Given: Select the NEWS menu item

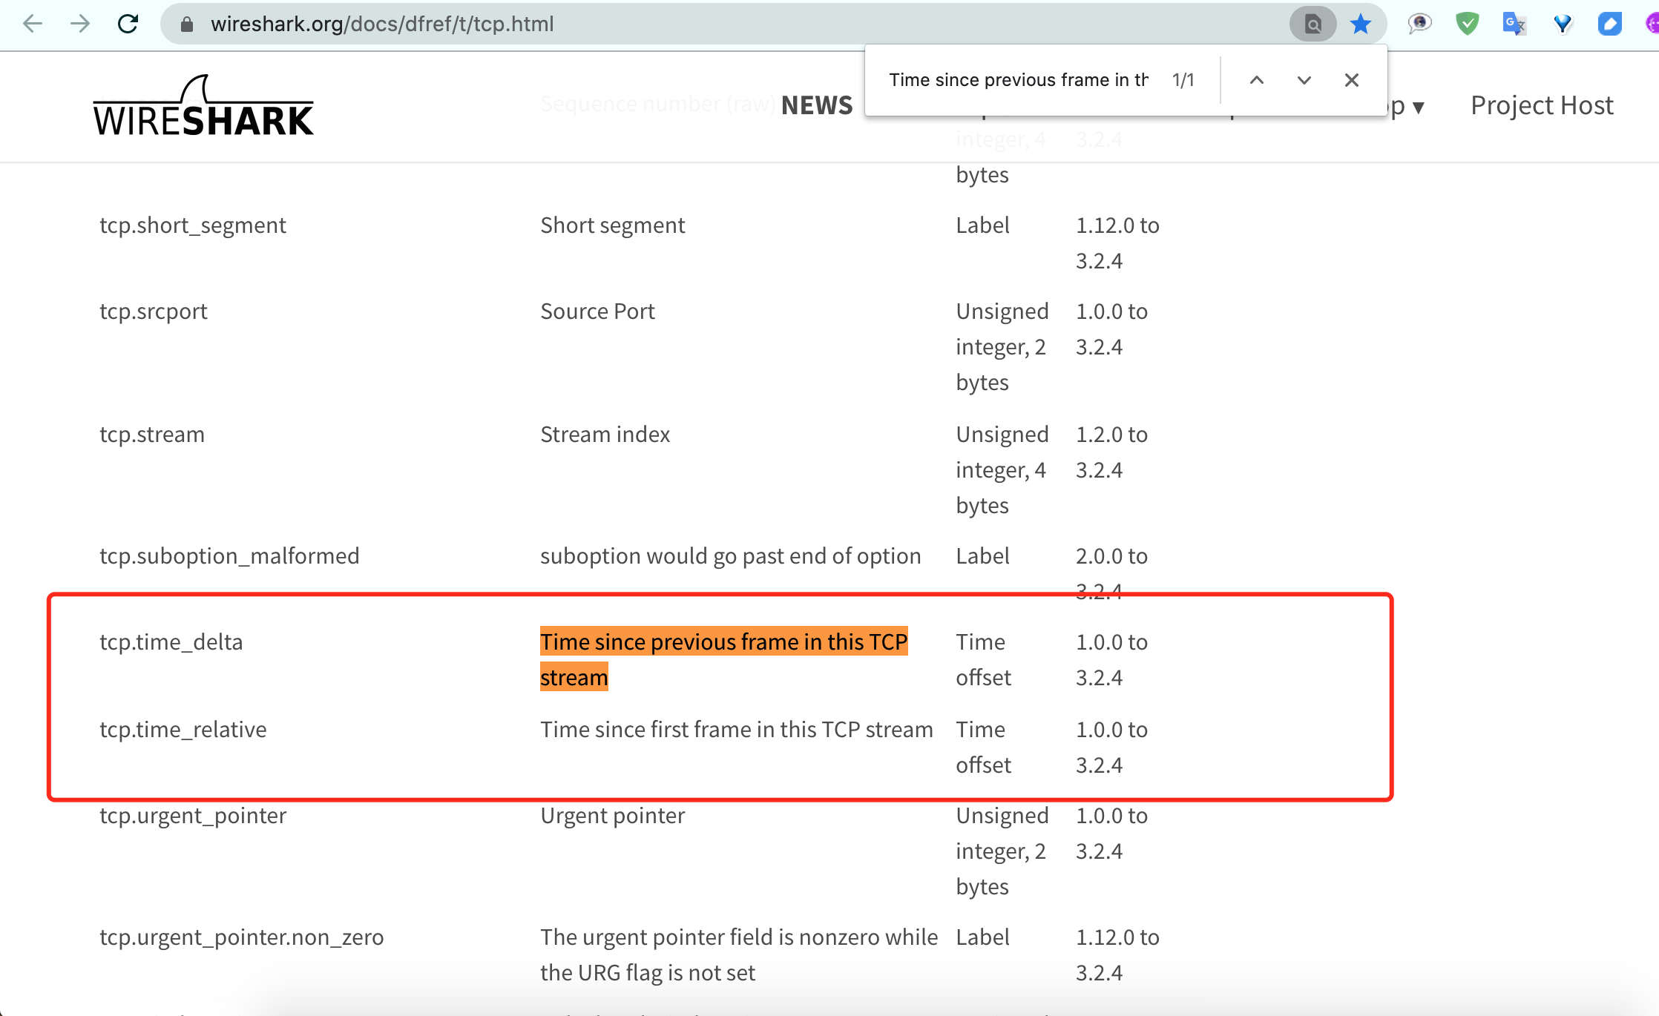Looking at the screenshot, I should (817, 105).
